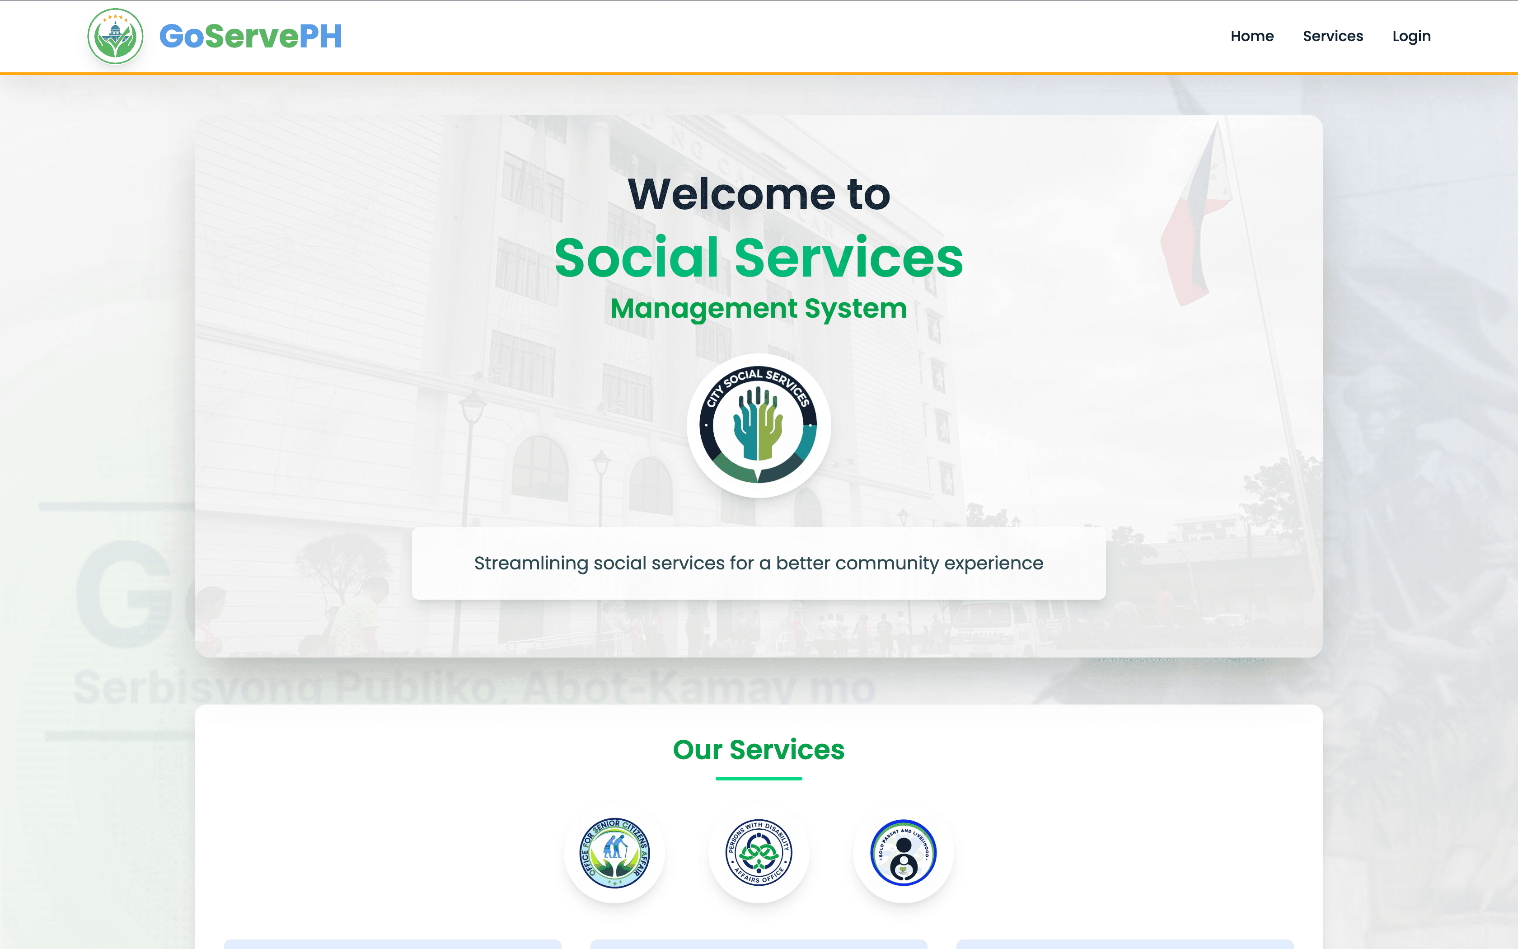Open the Login nav link
This screenshot has width=1518, height=949.
point(1411,37)
